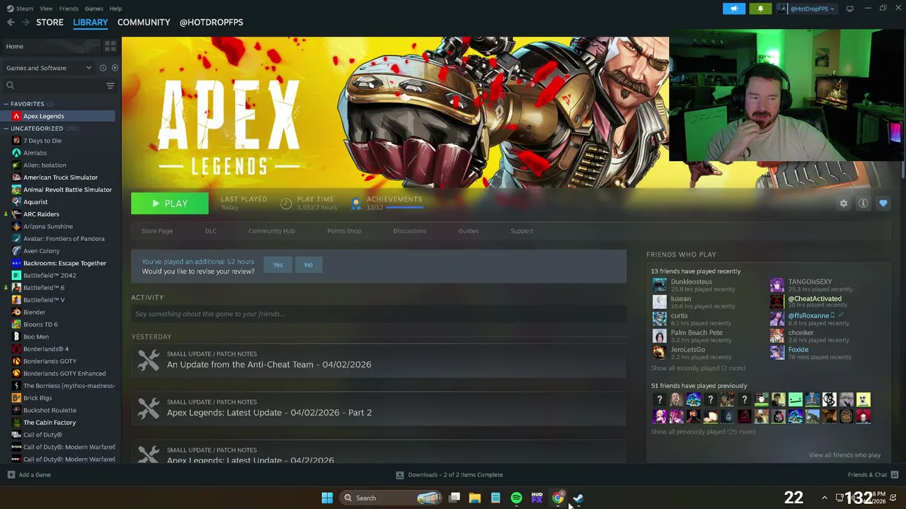Open the Games and Software dropdown
The height and width of the screenshot is (509, 906).
coord(48,68)
